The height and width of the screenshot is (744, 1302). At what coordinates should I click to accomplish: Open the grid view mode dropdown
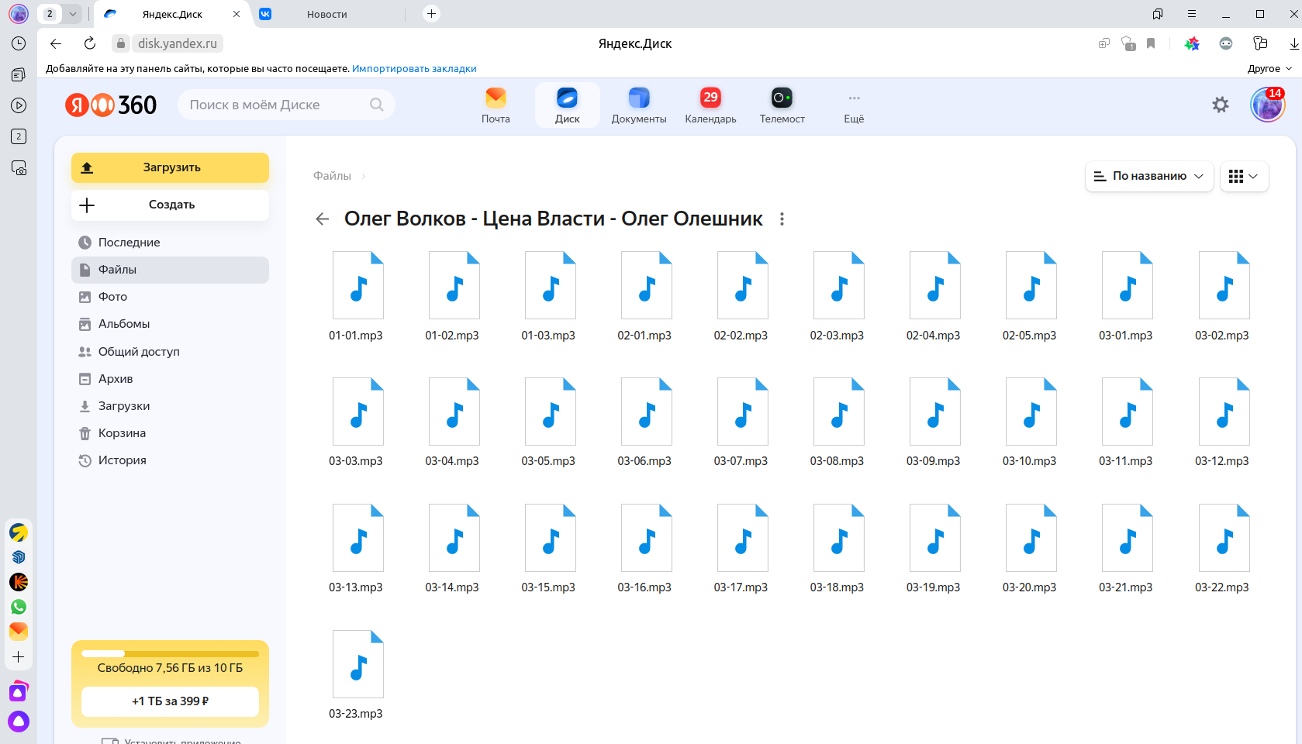(x=1244, y=176)
